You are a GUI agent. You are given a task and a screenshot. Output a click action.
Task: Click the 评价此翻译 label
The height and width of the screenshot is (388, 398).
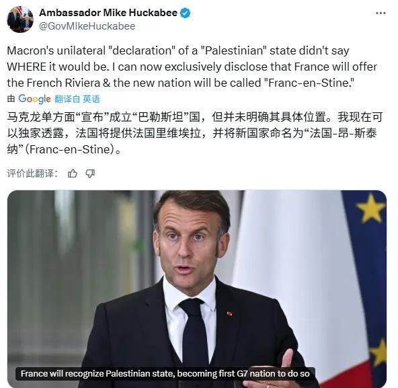click(32, 173)
